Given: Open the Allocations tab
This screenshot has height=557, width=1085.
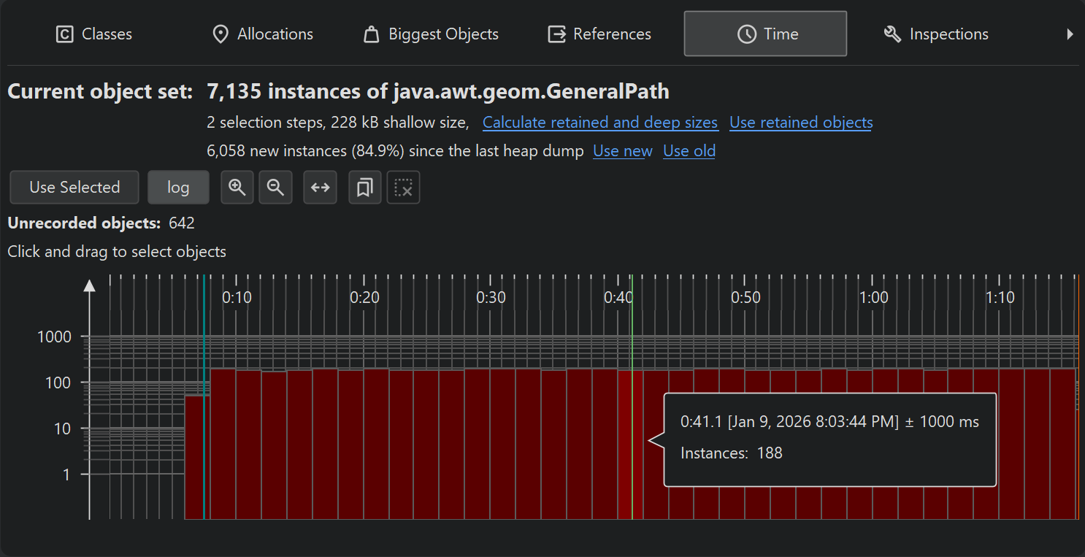Looking at the screenshot, I should [262, 34].
